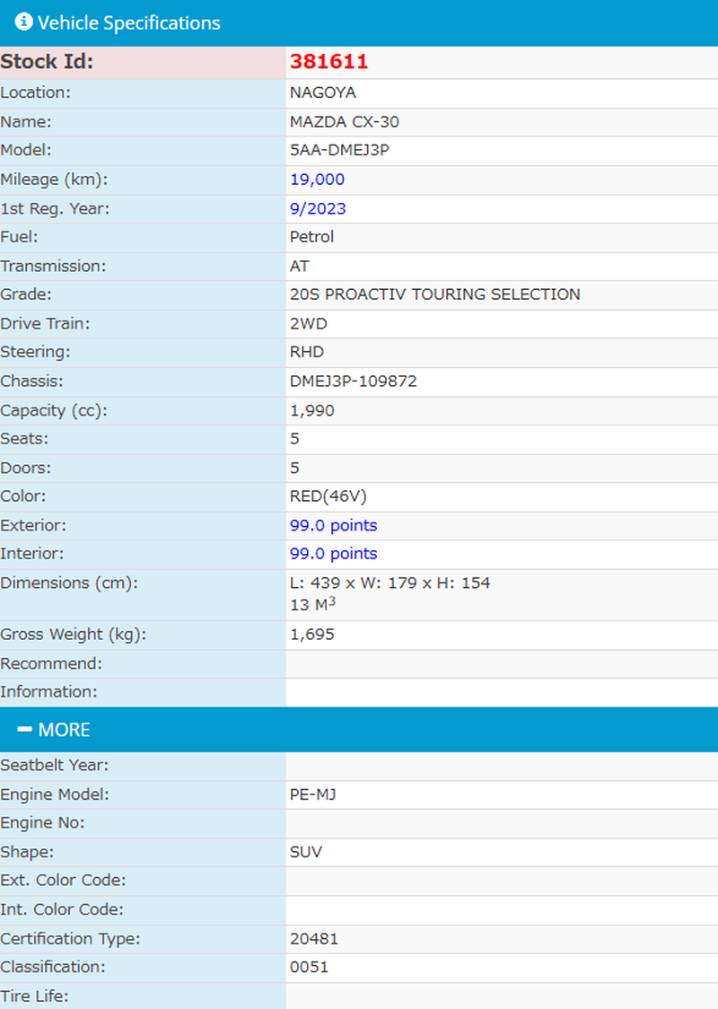
Task: Click the dimensions L: 439 x W: 179 x H: 154
Action: 390,583
